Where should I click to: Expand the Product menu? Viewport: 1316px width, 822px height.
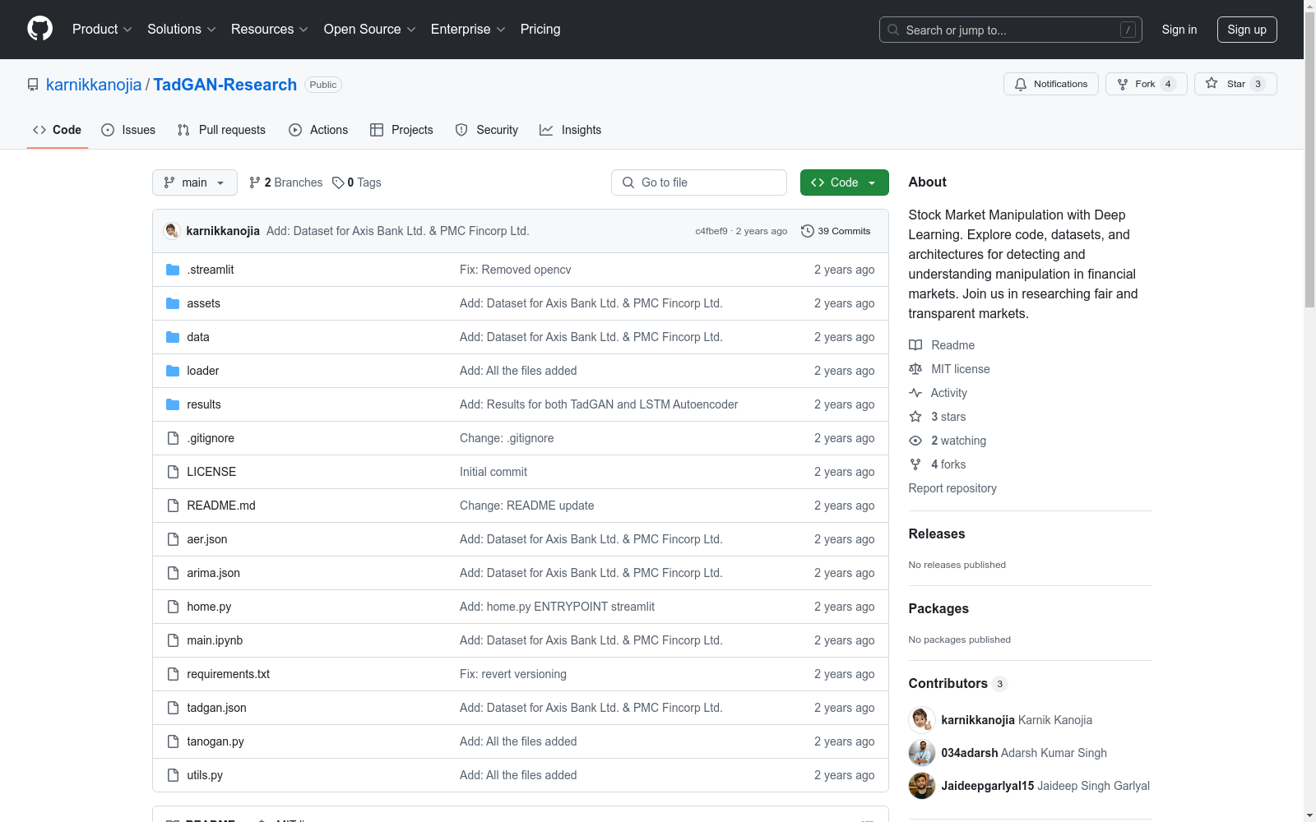(102, 29)
